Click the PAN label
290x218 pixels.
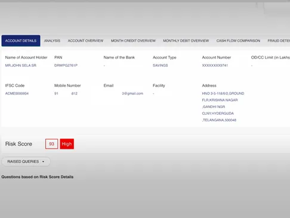tap(58, 57)
